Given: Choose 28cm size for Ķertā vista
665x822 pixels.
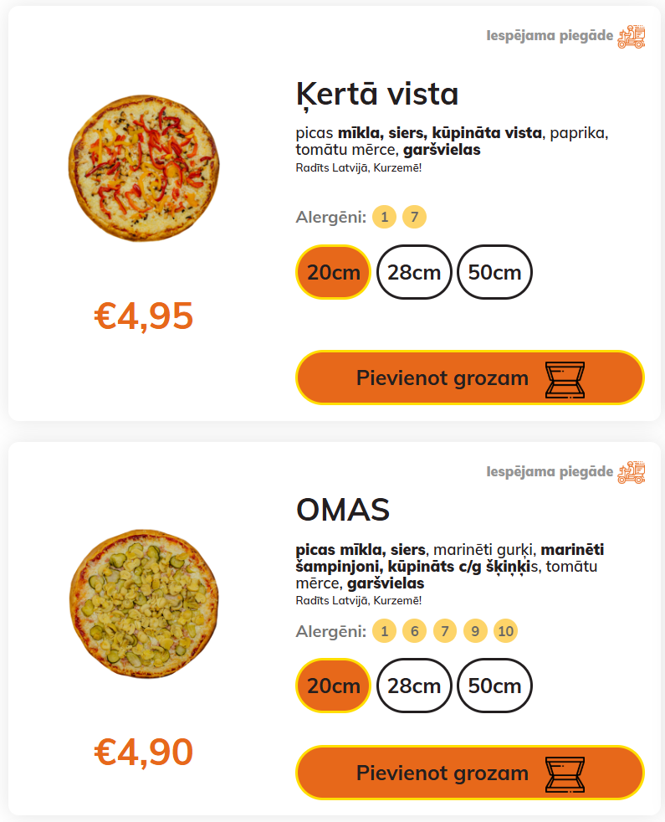Looking at the screenshot, I should 414,272.
